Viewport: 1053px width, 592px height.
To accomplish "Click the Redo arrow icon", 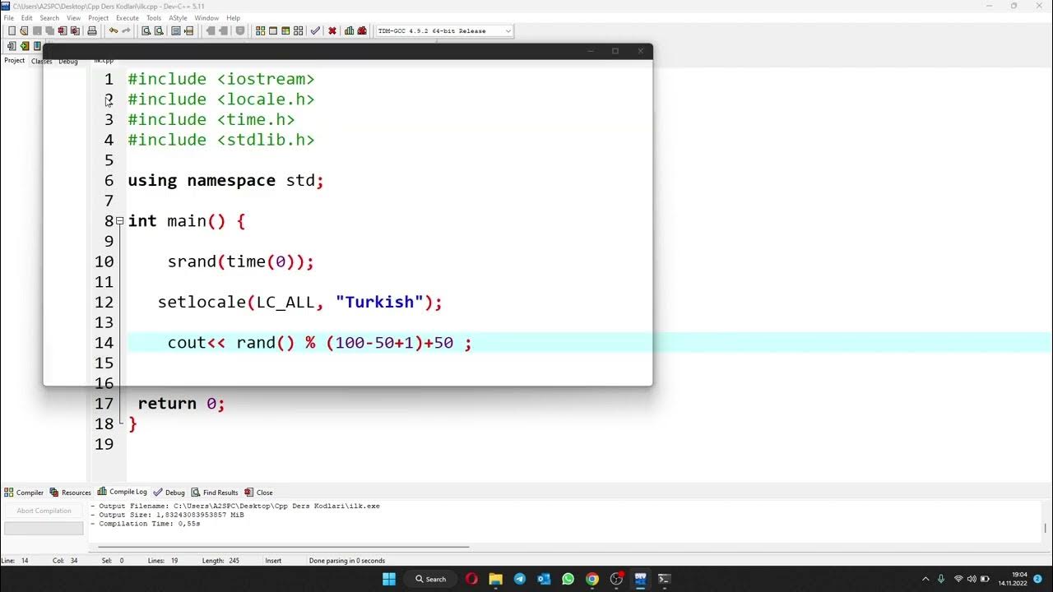I will pyautogui.click(x=126, y=30).
